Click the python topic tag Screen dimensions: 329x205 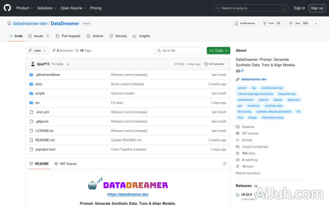(242, 88)
